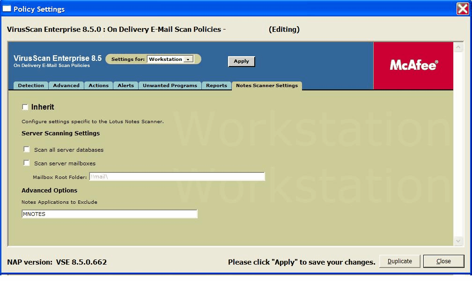Click the Close button at bottom
The height and width of the screenshot is (281, 472).
tap(443, 261)
